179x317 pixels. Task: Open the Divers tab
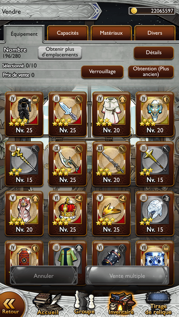click(155, 33)
